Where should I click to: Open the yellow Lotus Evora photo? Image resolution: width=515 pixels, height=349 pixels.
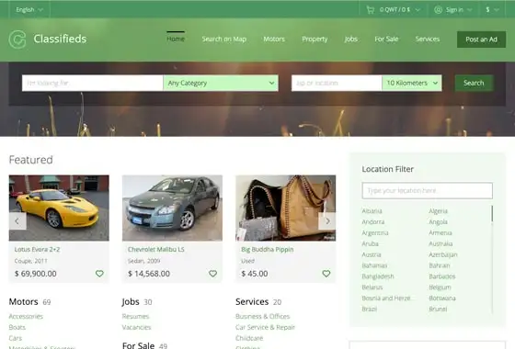(x=59, y=208)
